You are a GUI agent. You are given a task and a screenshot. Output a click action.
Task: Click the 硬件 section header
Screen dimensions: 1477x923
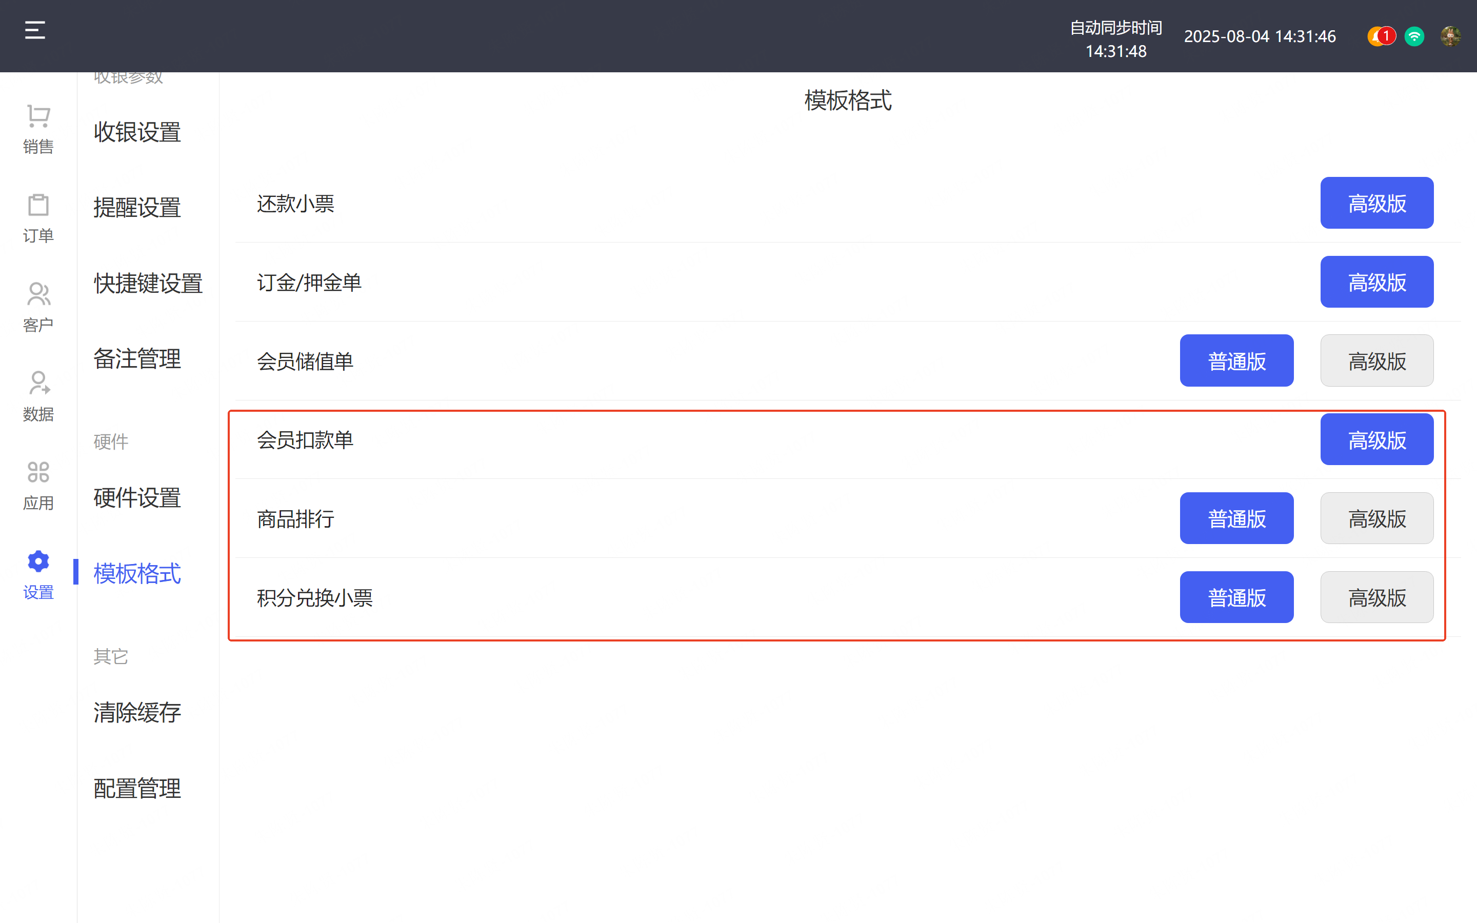pyautogui.click(x=110, y=442)
